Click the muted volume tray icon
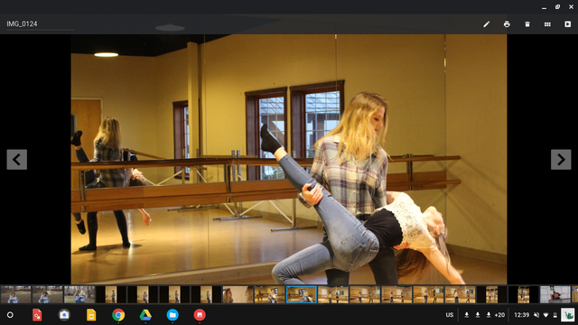 click(536, 315)
